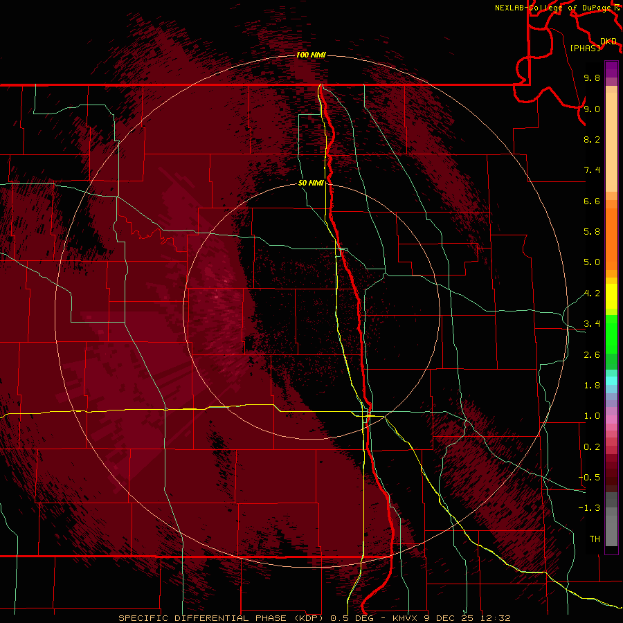Image resolution: width=623 pixels, height=623 pixels.
Task: Select the 8.2 value on the color scale
Action: (x=592, y=139)
